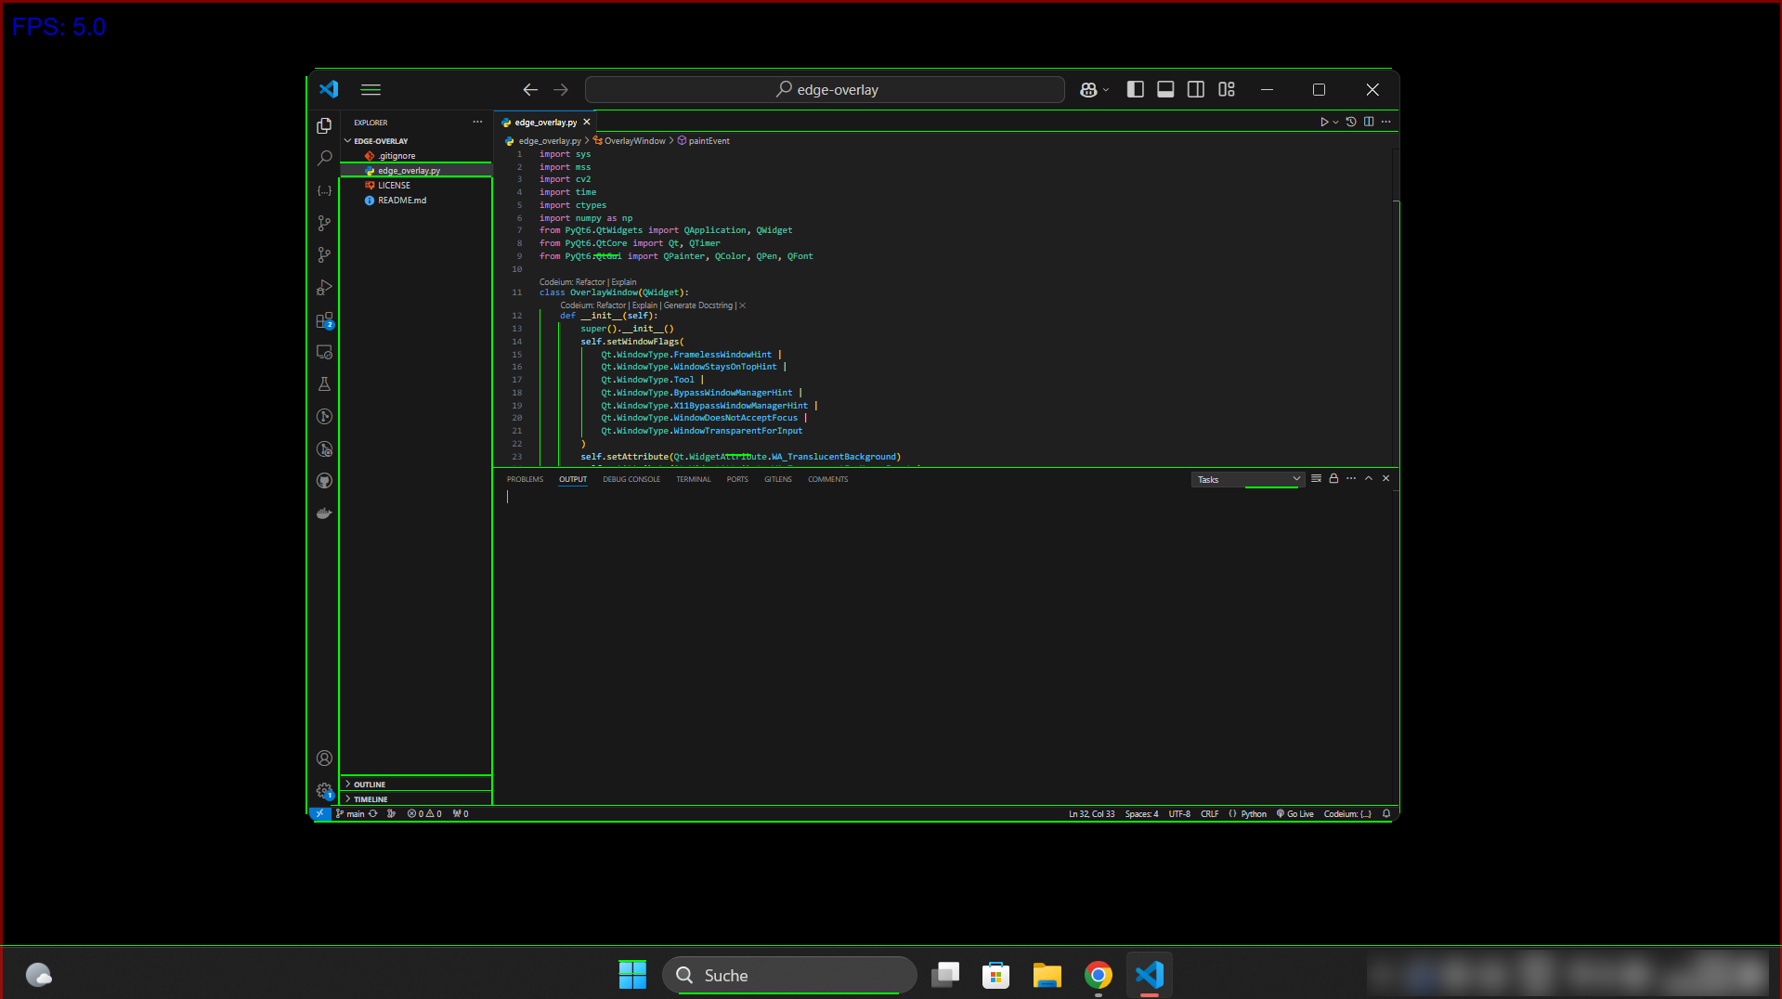
Task: Switch to the TERMINAL panel tab
Action: tap(693, 479)
